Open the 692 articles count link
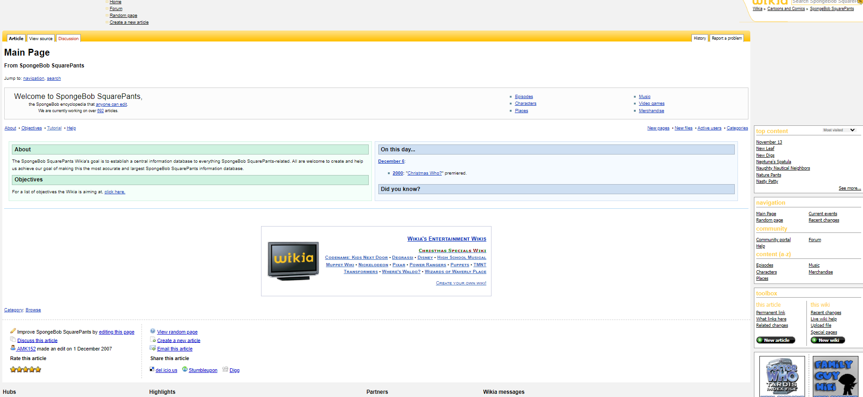The width and height of the screenshot is (863, 397). [x=100, y=111]
